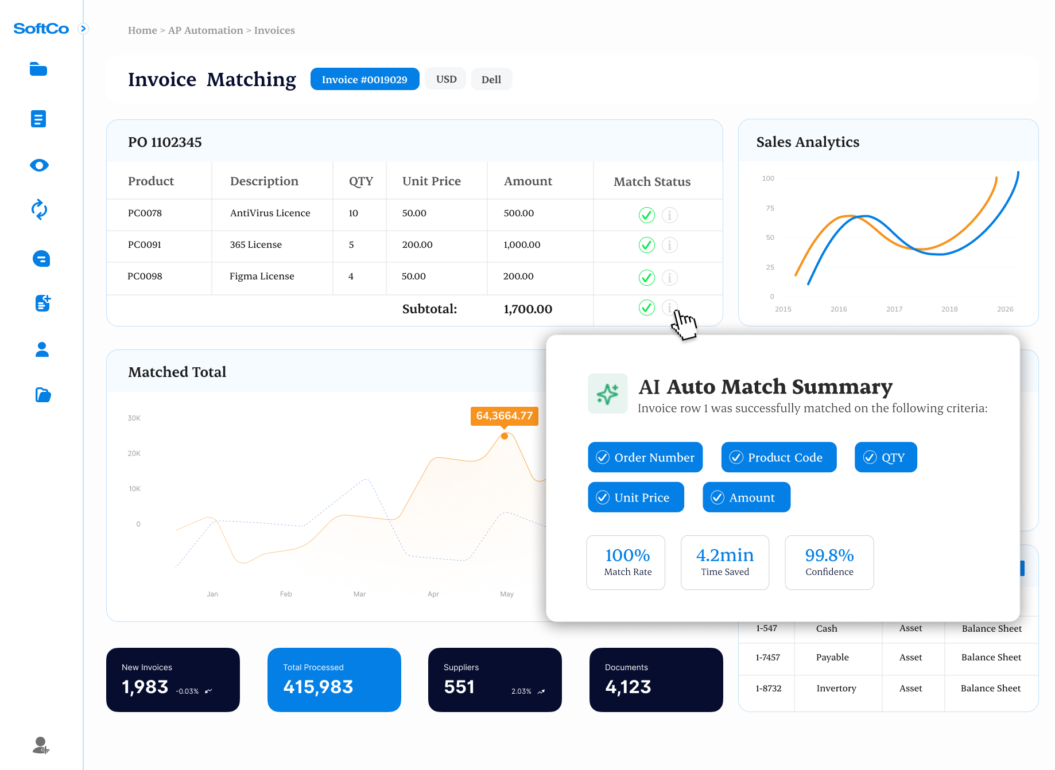Click trend arrow on Suppliers card
Viewport: 1055px width, 770px height.
coord(541,691)
